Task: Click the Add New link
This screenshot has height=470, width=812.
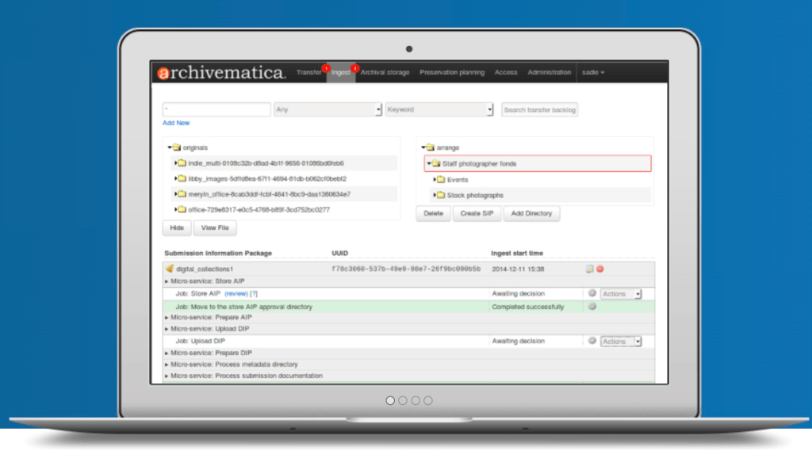Action: point(176,123)
